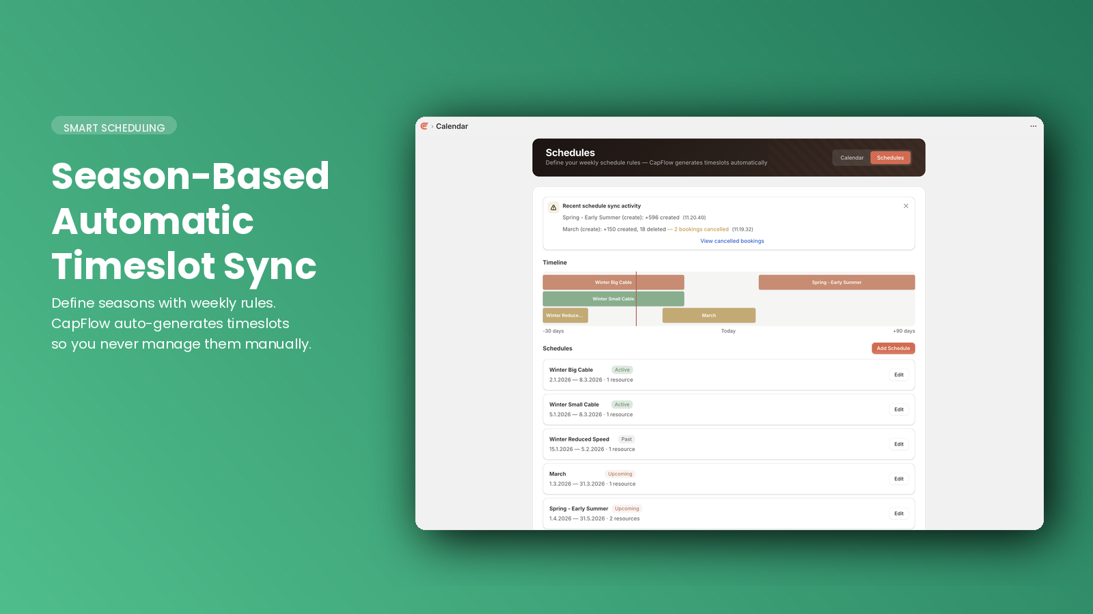Edit the Winter Small Cable schedule
The height and width of the screenshot is (614, 1093).
[x=898, y=409]
